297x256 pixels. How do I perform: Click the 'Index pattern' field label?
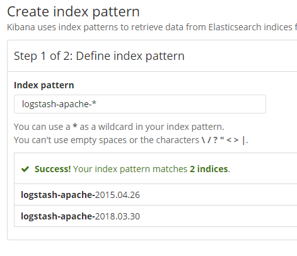click(x=44, y=85)
